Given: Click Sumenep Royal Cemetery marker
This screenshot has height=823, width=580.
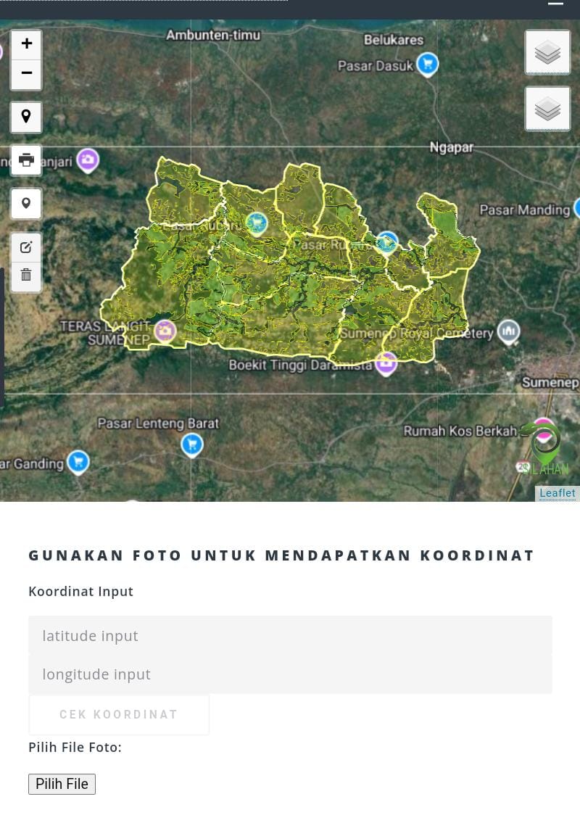Looking at the screenshot, I should click(x=508, y=332).
